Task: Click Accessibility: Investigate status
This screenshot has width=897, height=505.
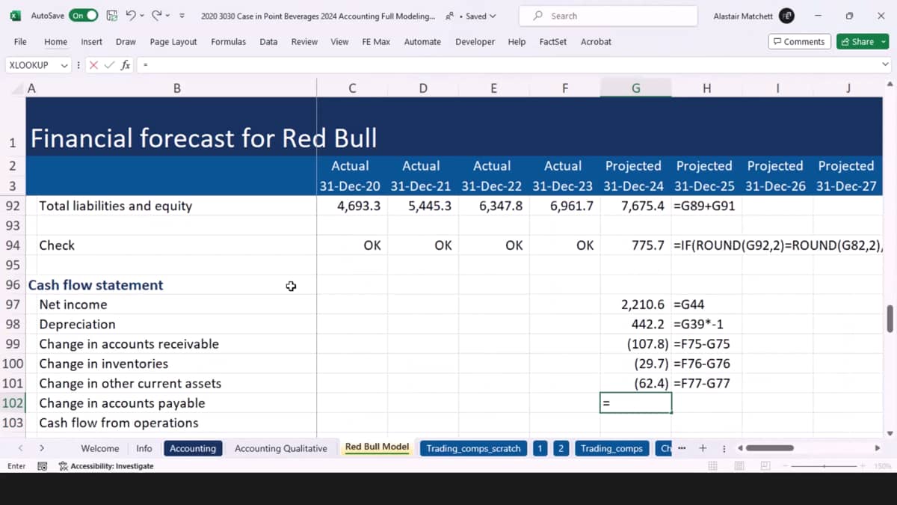Action: point(106,466)
